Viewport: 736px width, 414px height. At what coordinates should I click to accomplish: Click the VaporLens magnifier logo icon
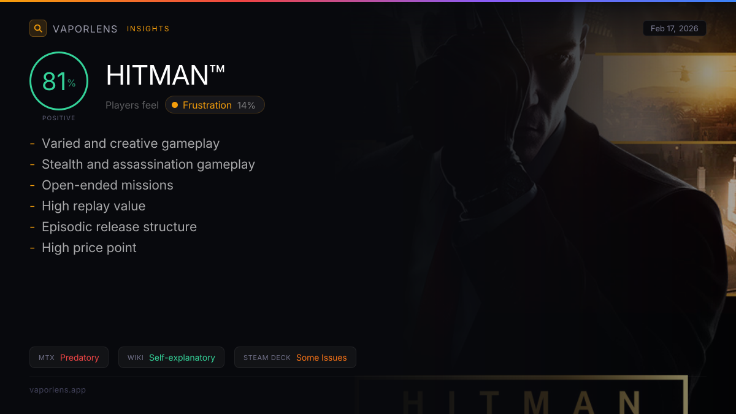[38, 28]
